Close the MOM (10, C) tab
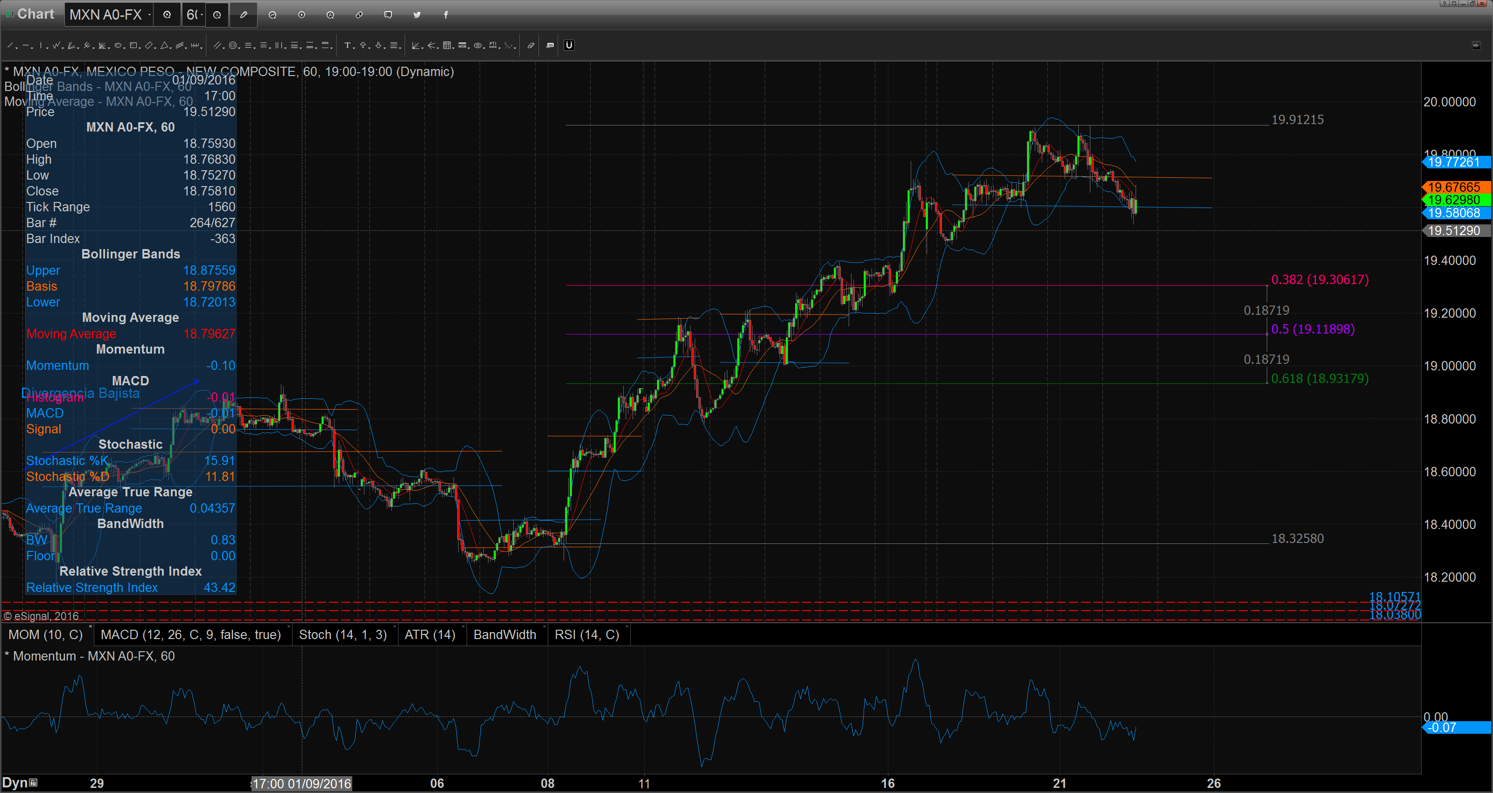Image resolution: width=1493 pixels, height=793 pixels. point(91,627)
